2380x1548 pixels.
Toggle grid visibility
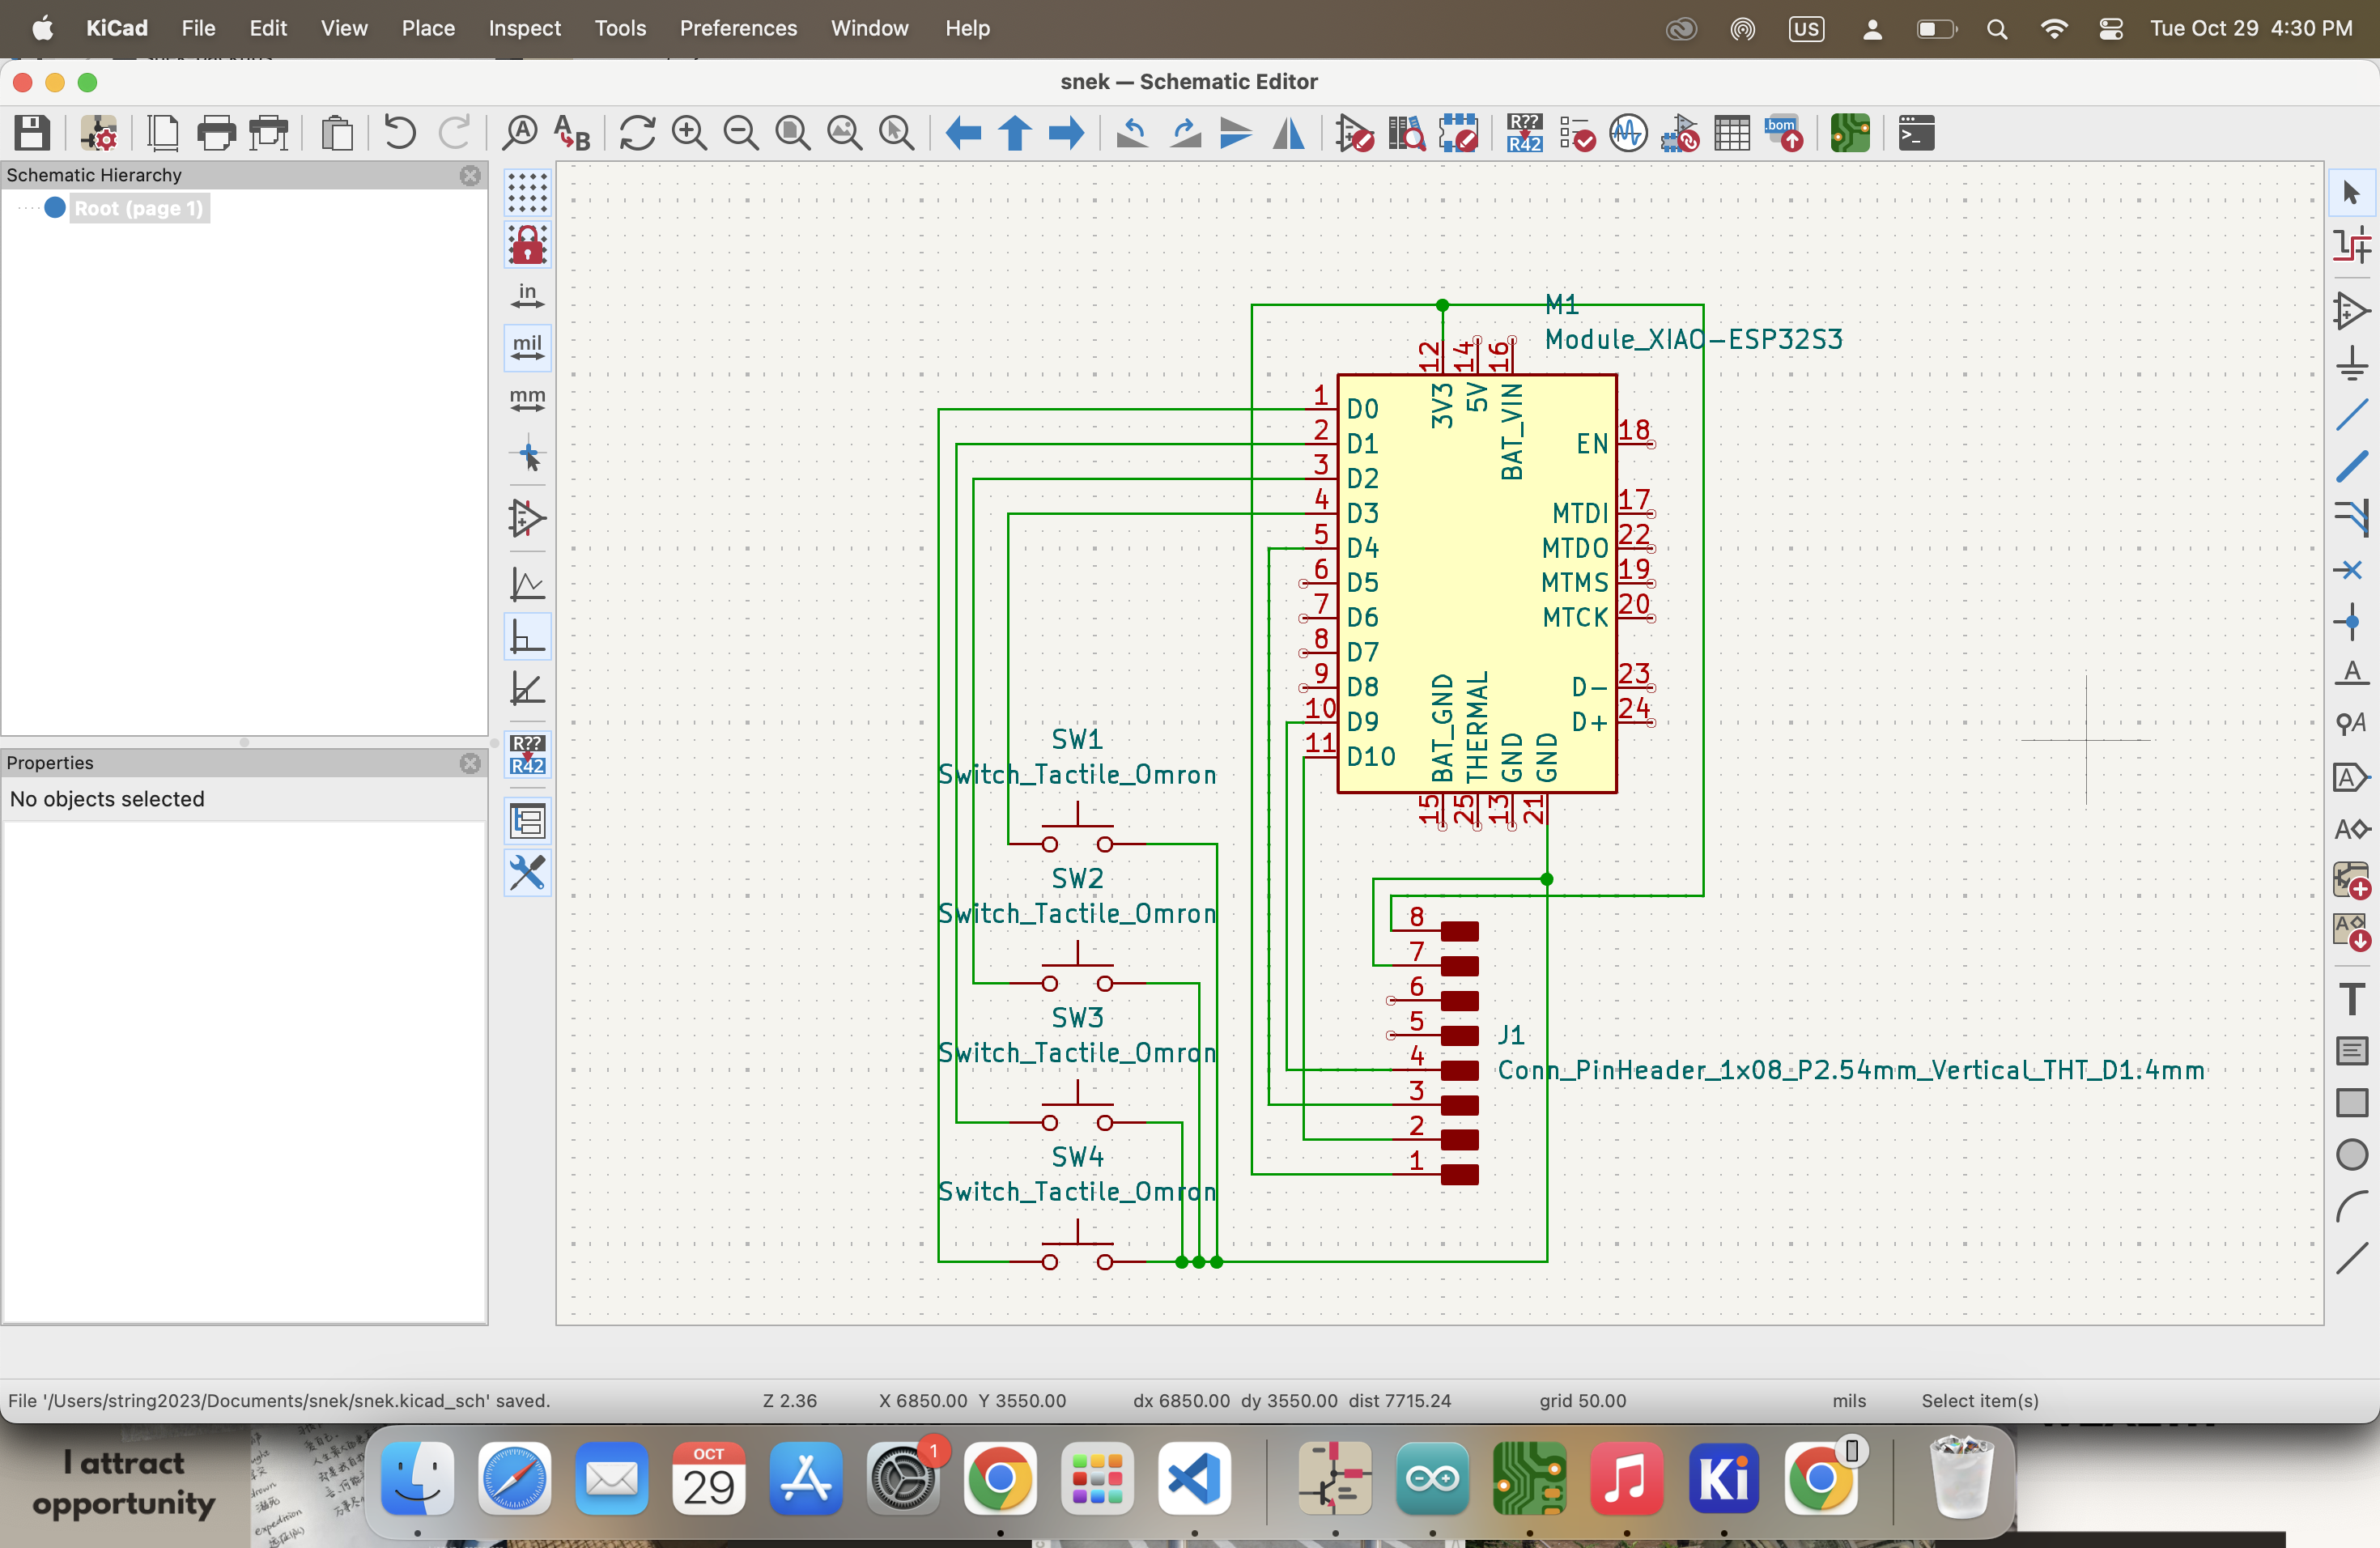527,192
